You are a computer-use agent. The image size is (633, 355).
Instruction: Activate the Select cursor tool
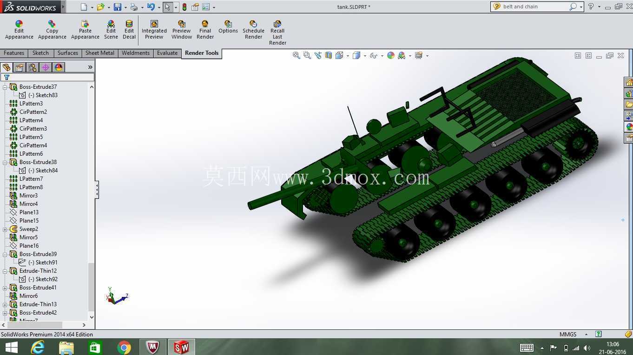pyautogui.click(x=168, y=7)
